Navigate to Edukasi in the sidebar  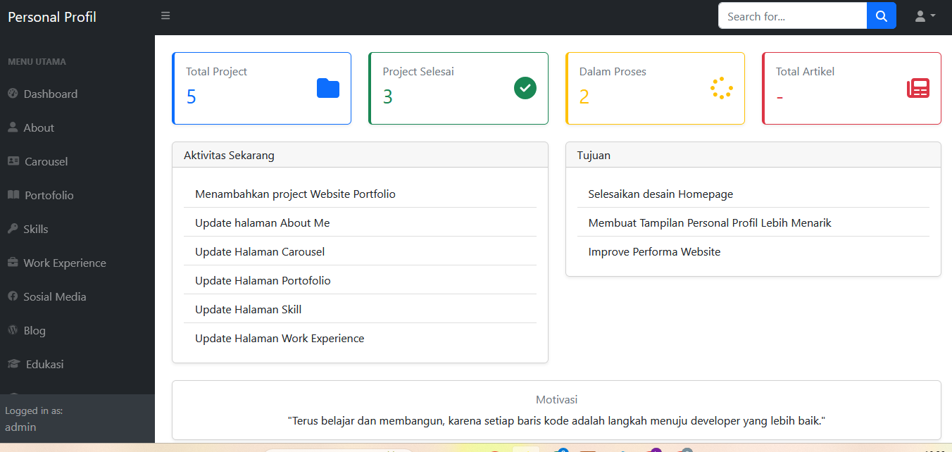click(x=44, y=365)
